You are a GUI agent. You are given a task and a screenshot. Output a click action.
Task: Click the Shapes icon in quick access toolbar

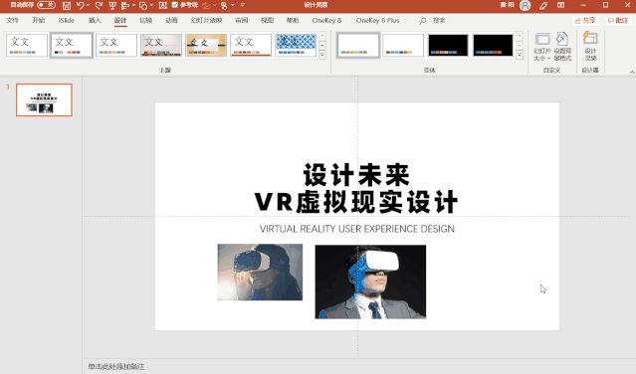pos(143,5)
